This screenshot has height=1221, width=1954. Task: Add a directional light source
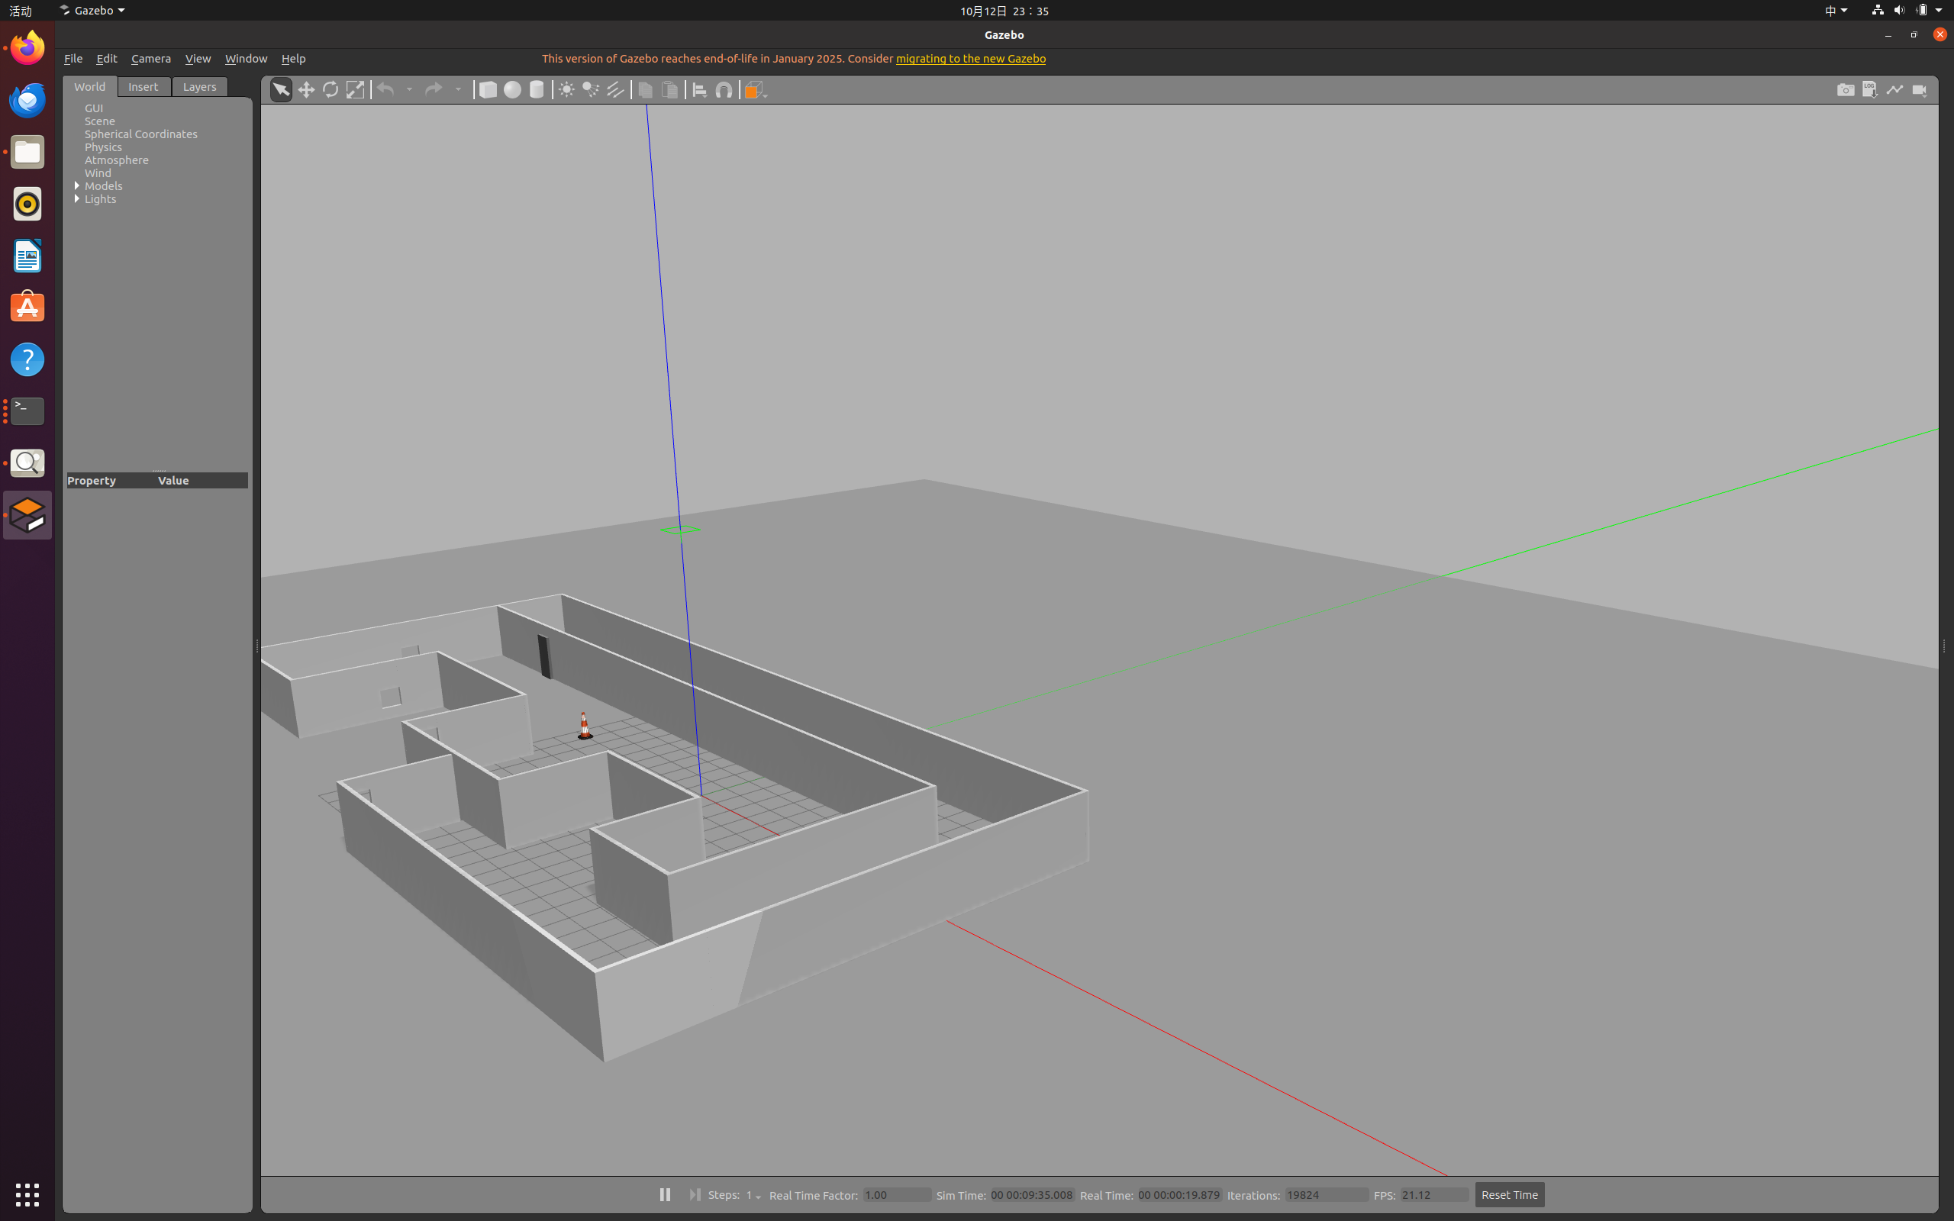click(615, 89)
